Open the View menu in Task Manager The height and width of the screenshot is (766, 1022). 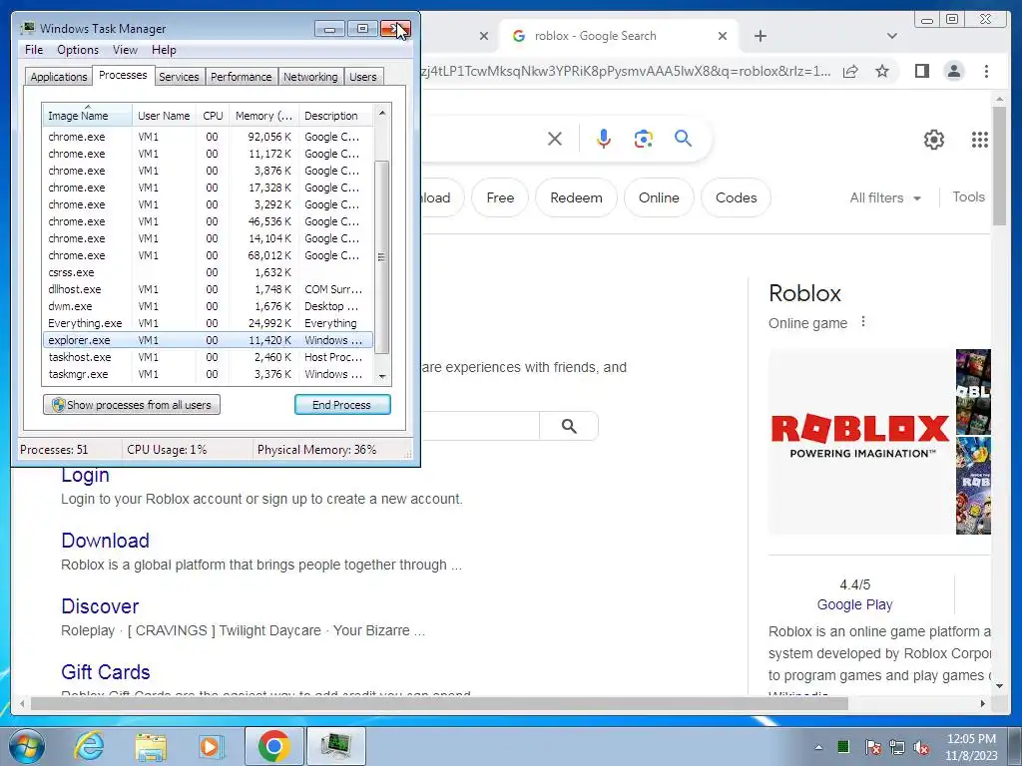click(x=125, y=50)
